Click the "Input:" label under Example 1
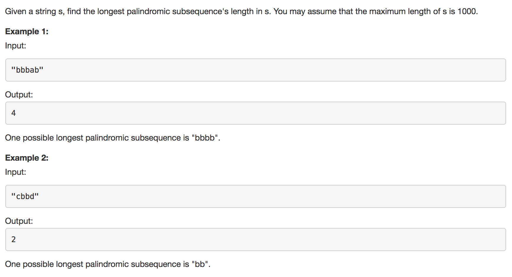This screenshot has height=277, width=512. (16, 46)
